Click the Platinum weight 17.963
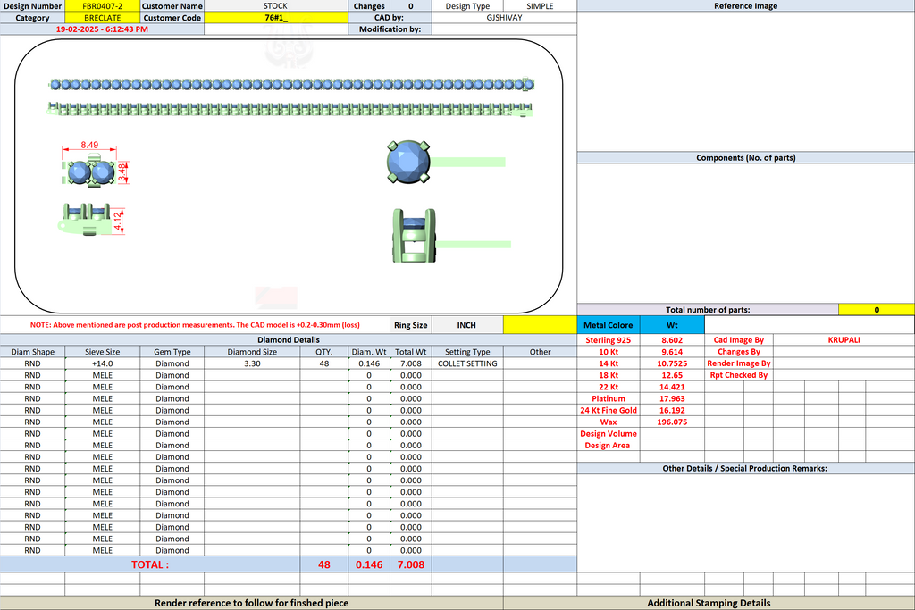Screen dimensions: 915x610 672,398
